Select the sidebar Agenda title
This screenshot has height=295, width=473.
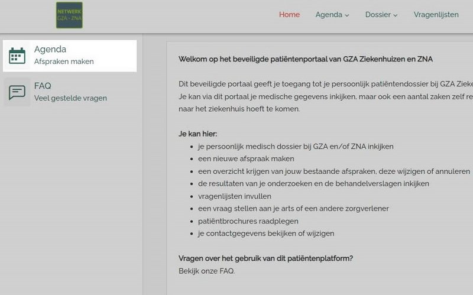[x=50, y=49]
